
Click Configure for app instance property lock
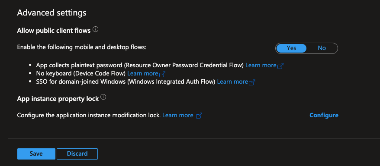tap(324, 115)
